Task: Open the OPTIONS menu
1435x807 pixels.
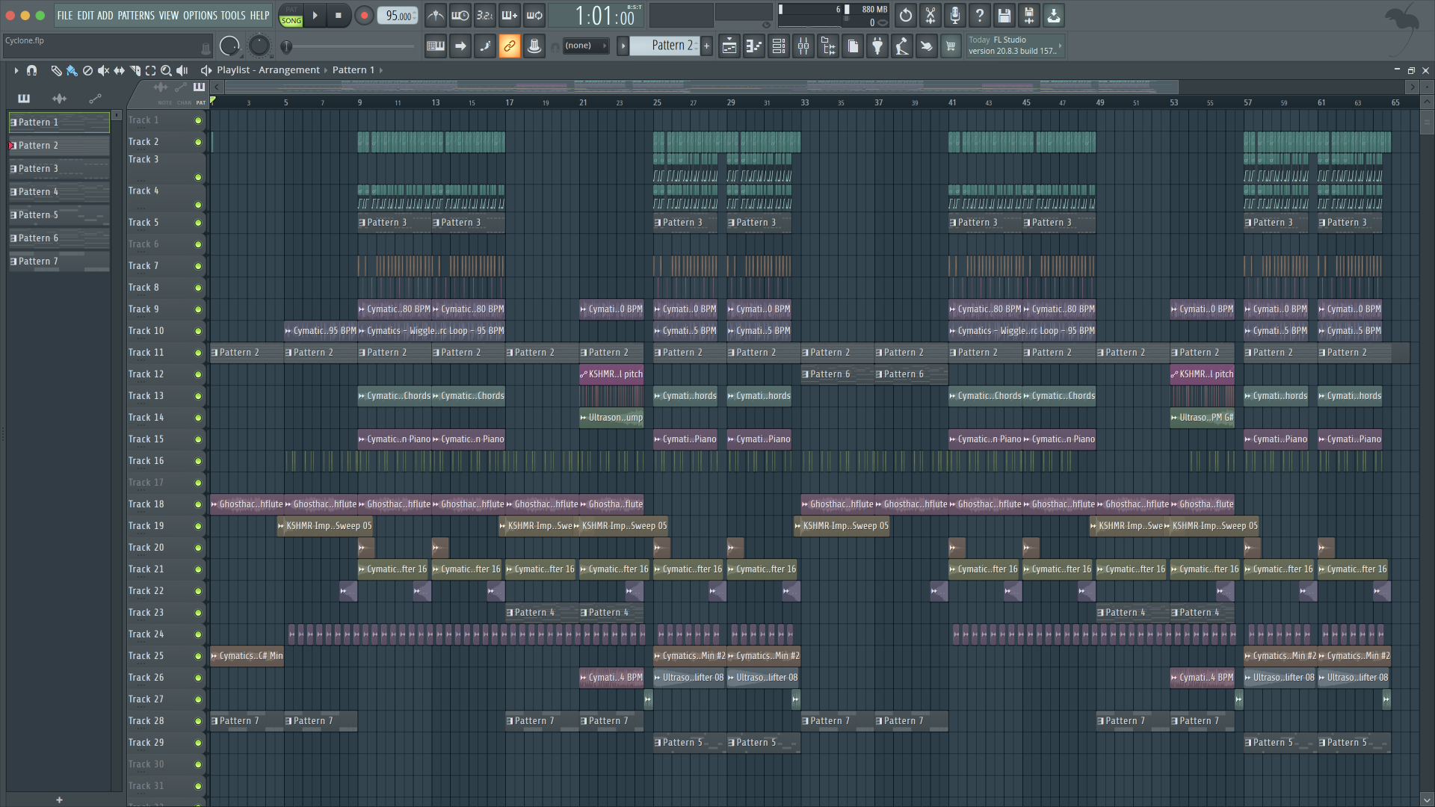Action: point(200,16)
